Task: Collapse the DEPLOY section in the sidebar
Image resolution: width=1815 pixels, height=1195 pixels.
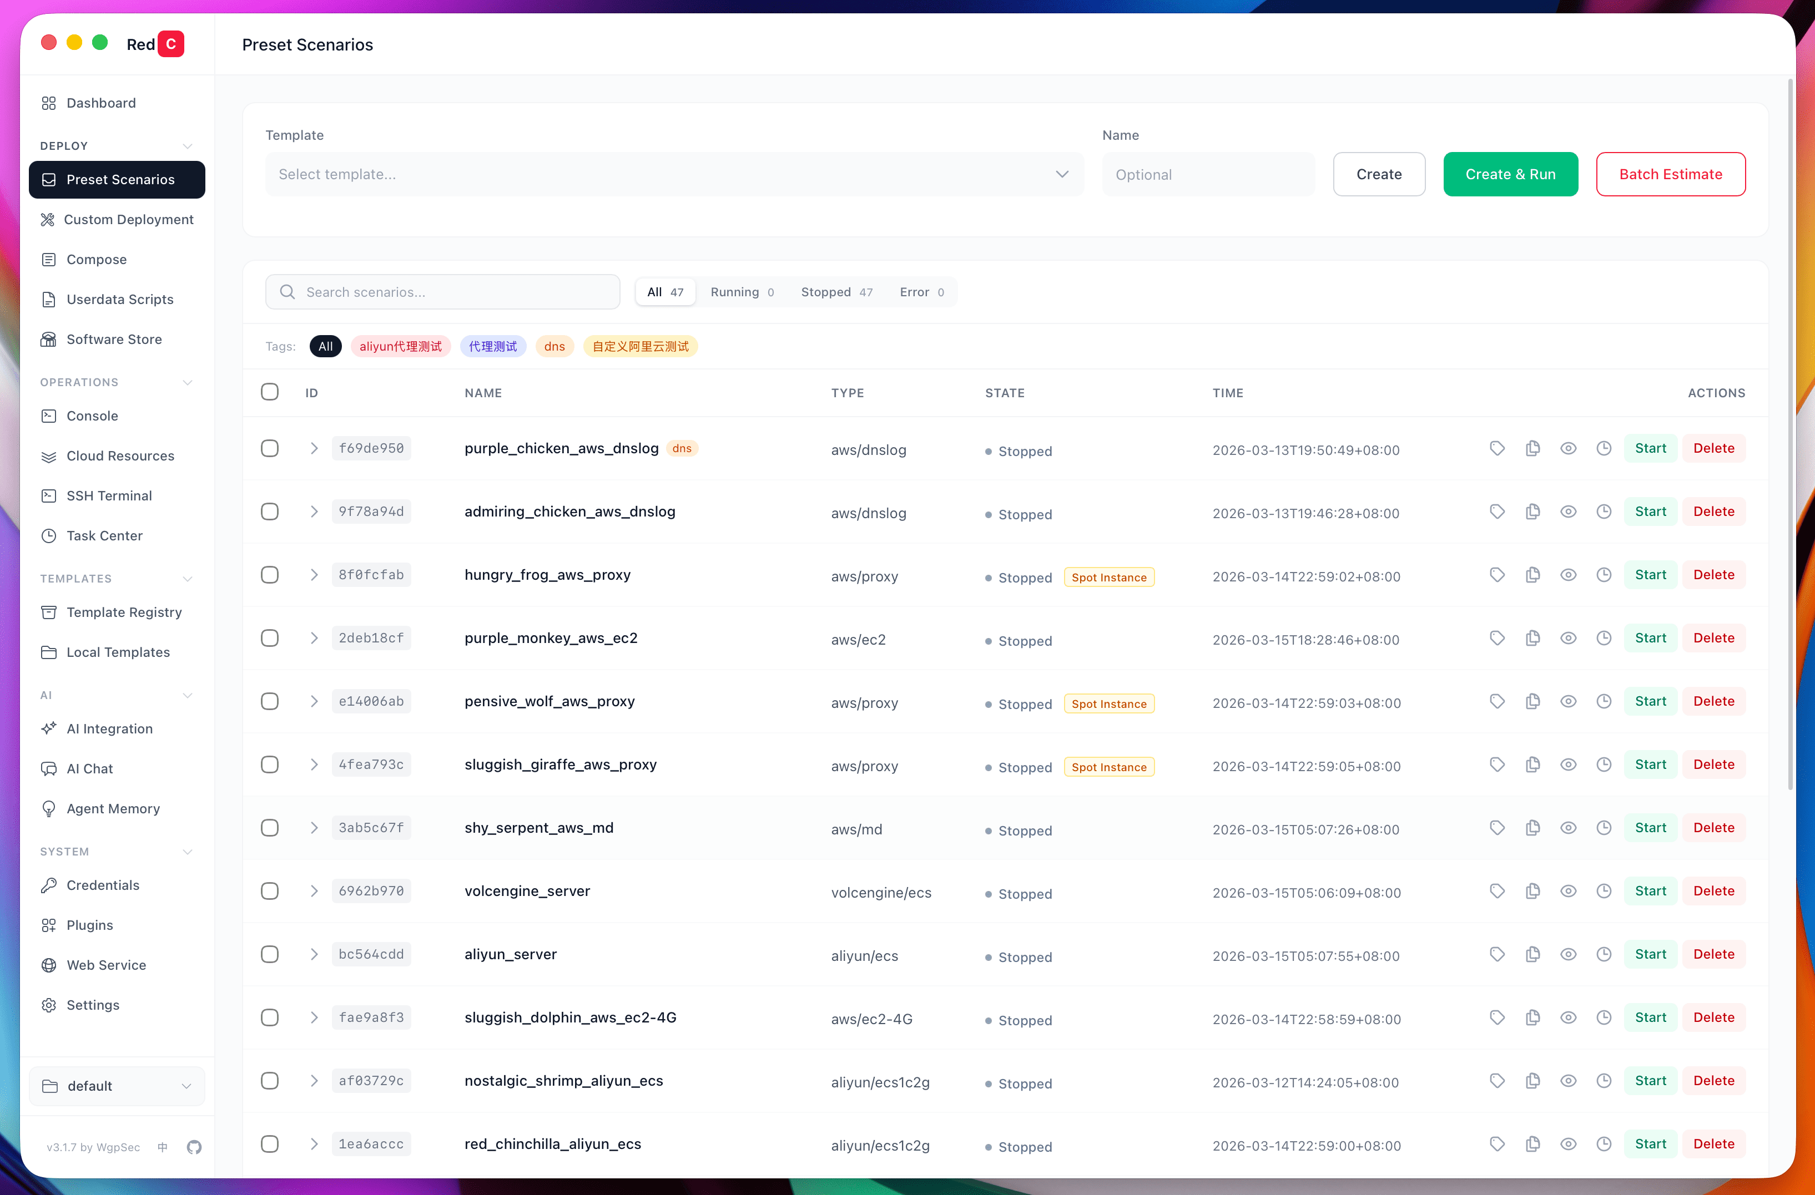Action: point(188,145)
